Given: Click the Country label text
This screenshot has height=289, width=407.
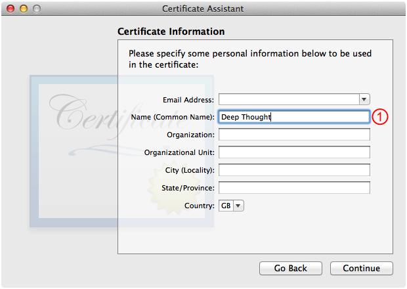Looking at the screenshot, I should point(200,206).
